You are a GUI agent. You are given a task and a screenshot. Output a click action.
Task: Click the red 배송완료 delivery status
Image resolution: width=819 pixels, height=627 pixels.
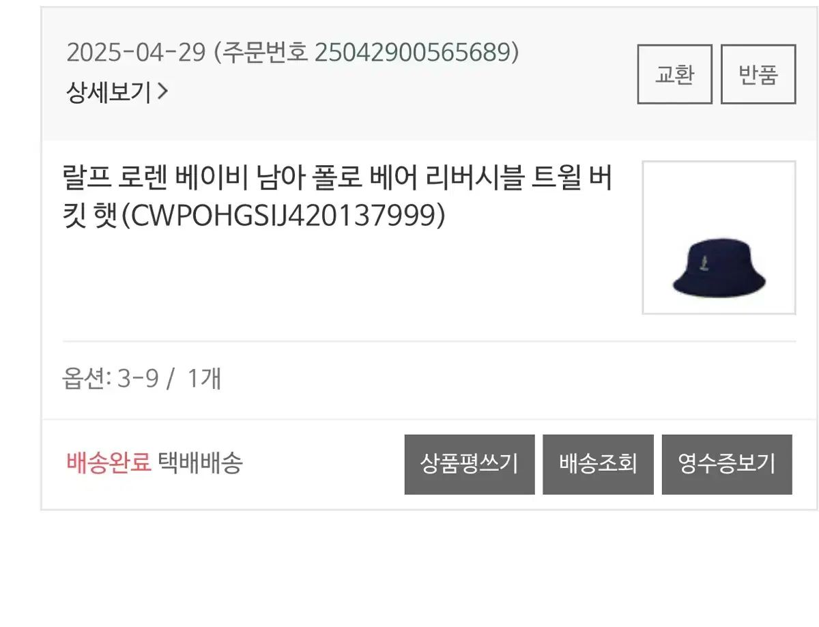pyautogui.click(x=108, y=463)
